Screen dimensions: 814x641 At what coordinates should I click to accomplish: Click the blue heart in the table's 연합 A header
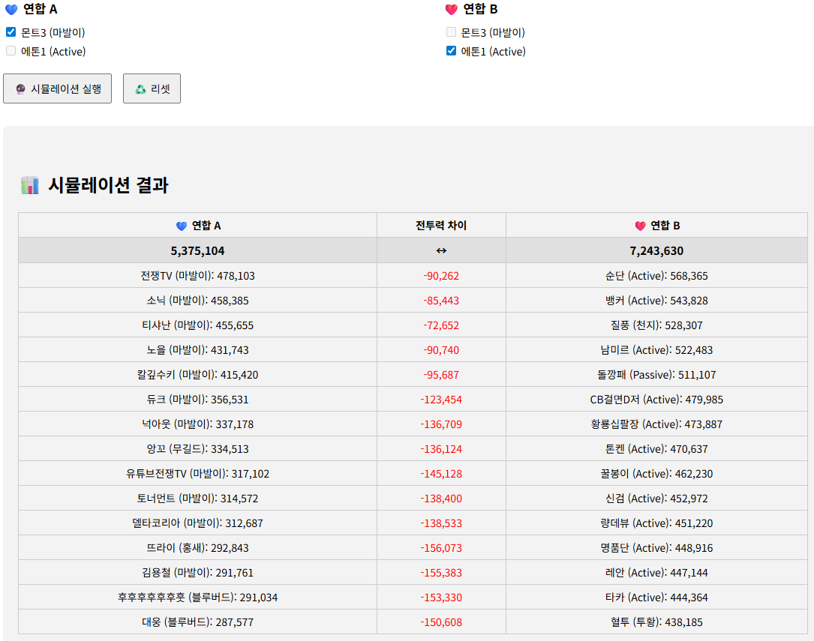181,226
